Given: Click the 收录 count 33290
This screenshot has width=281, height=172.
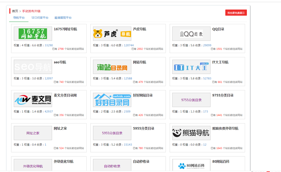Looking at the screenshot, I should pyautogui.click(x=49, y=45).
